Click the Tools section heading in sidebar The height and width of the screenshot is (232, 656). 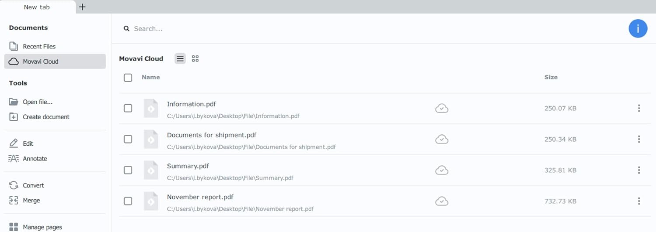[x=18, y=83]
